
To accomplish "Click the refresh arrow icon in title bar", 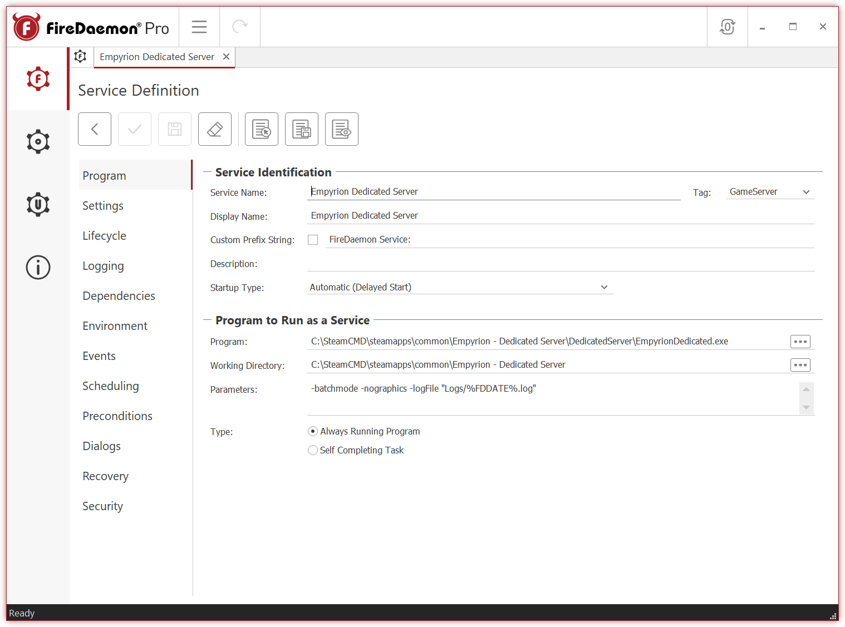I will click(x=240, y=27).
